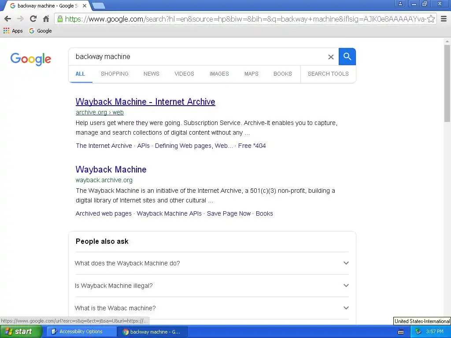451x338 pixels.
Task: Click the browser forward arrow
Action: coord(20,19)
